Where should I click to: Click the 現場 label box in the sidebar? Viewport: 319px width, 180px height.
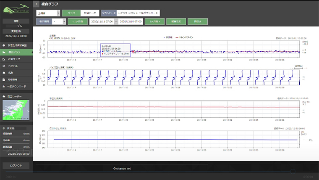(x=16, y=21)
